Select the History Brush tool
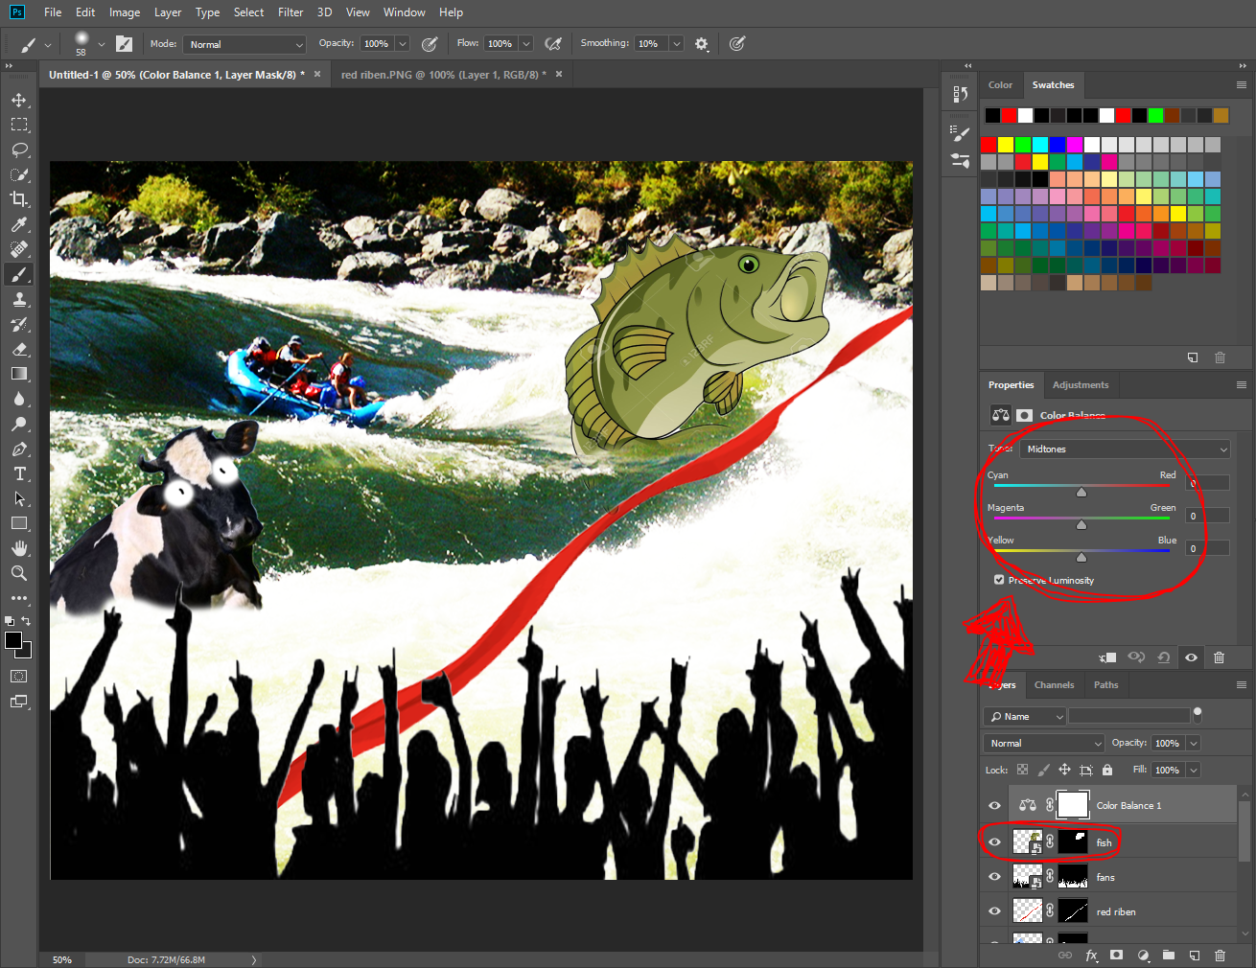The height and width of the screenshot is (968, 1256). [19, 324]
